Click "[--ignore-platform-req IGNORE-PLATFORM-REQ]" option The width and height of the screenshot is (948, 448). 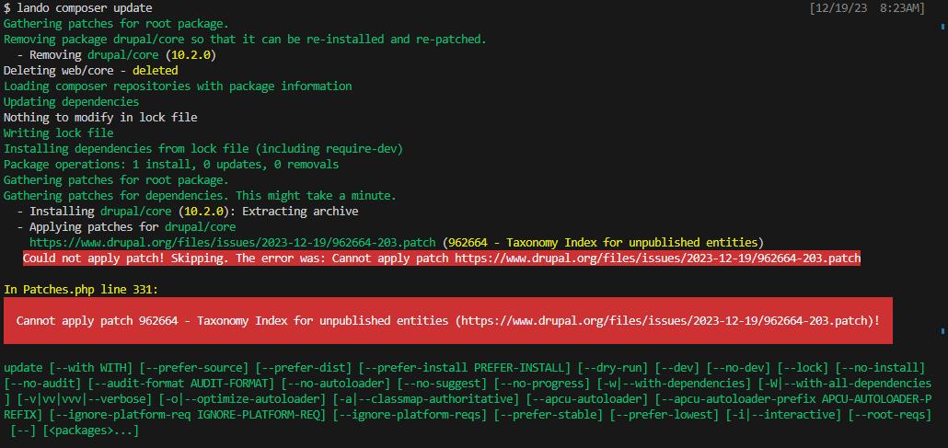(188, 414)
